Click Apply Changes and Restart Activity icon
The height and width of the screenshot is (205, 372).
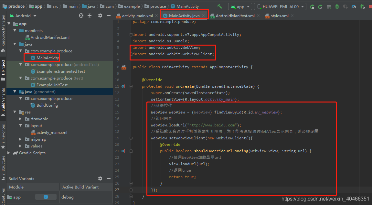click(312, 7)
